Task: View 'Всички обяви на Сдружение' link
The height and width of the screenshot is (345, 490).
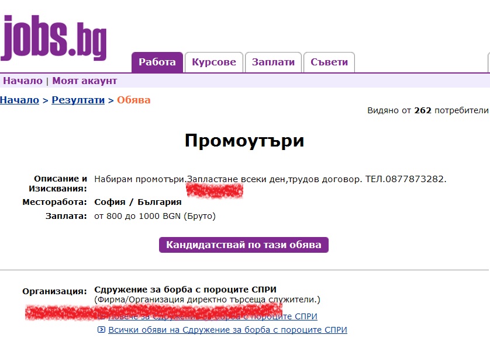Action: coord(227,330)
